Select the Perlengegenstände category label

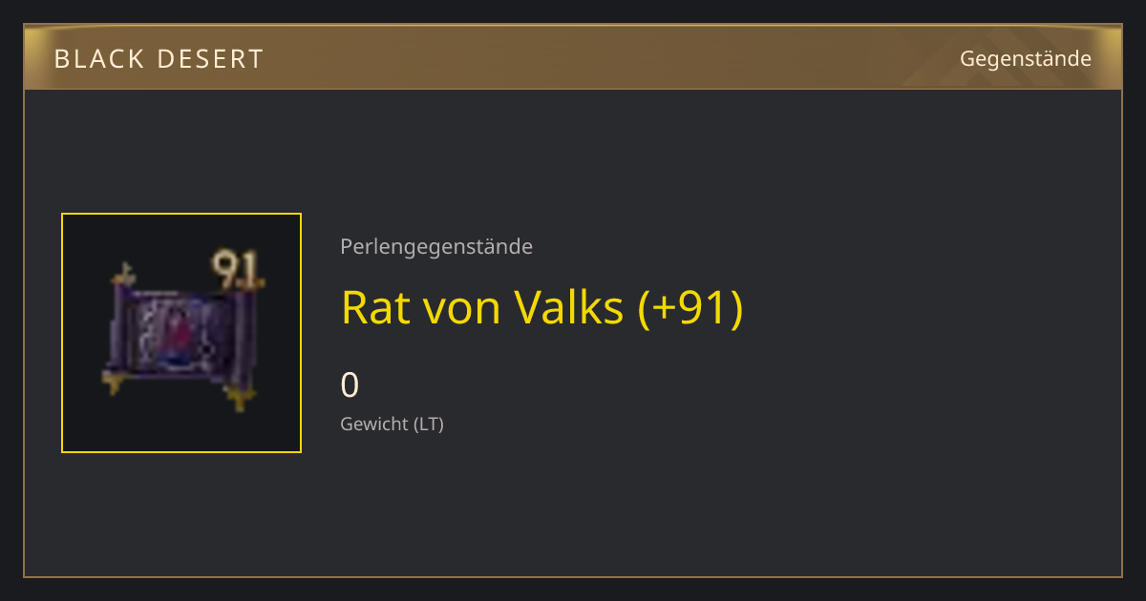[436, 247]
